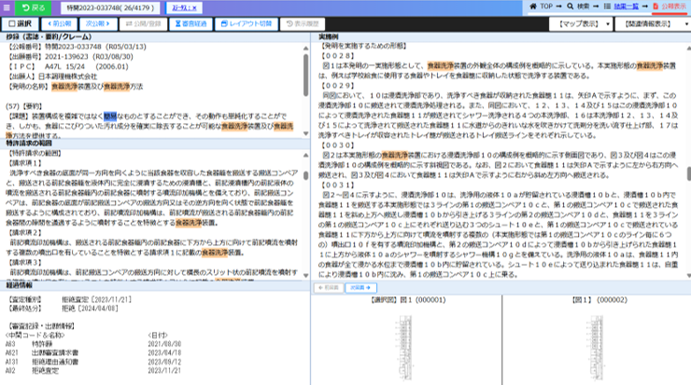This screenshot has height=385, width=691.
Task: Open the 関連情報表示 dropdown
Action: [x=652, y=23]
